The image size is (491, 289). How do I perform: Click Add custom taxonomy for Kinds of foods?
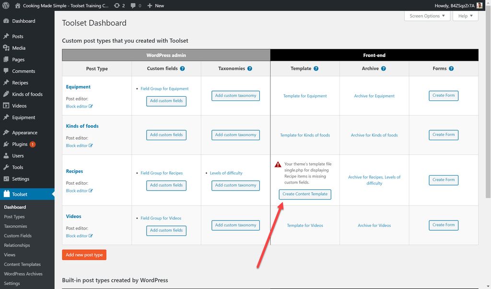pos(235,135)
